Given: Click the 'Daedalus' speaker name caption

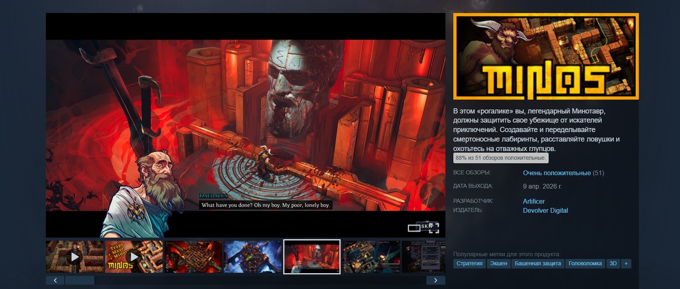Looking at the screenshot, I should tap(212, 195).
